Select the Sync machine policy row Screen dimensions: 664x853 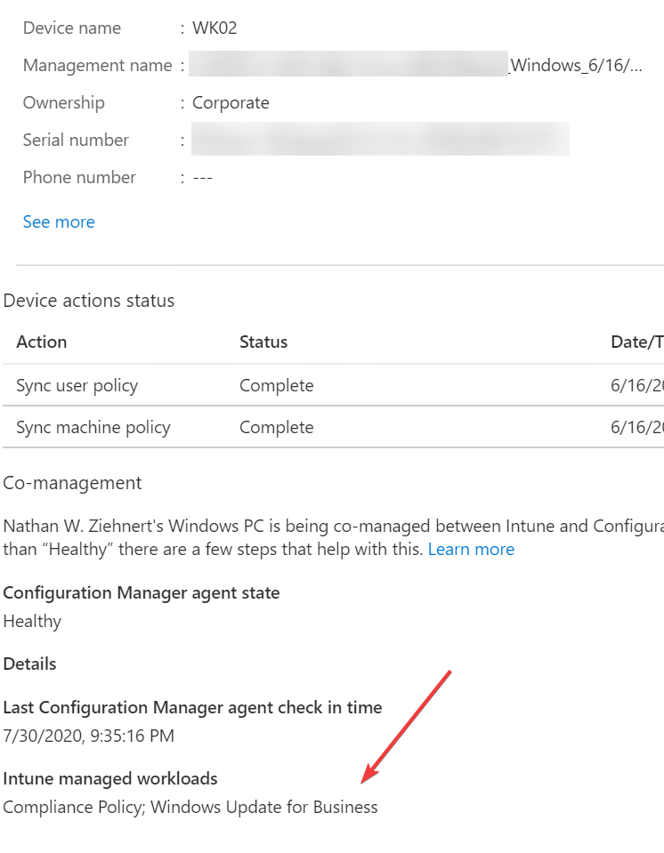pos(333,427)
